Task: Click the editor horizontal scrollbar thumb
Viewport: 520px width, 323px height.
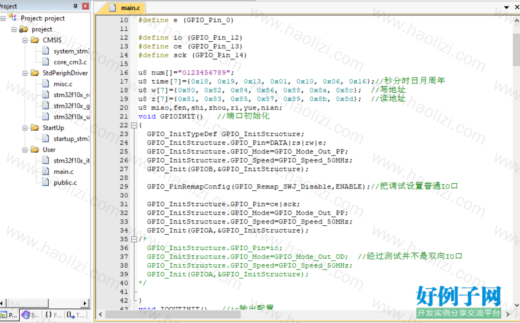Action: point(173,314)
